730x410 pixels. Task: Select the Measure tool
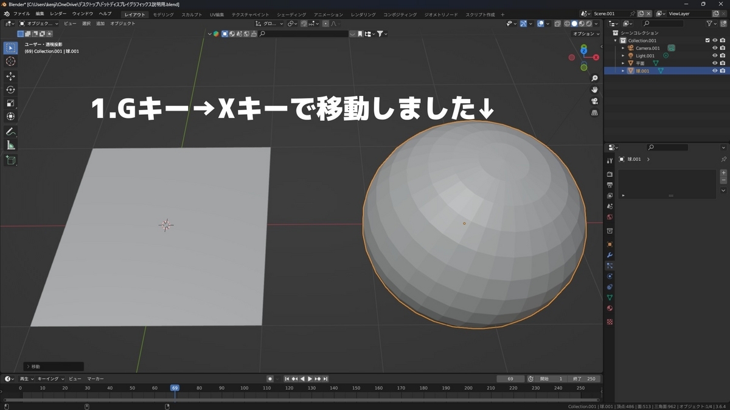(10, 145)
